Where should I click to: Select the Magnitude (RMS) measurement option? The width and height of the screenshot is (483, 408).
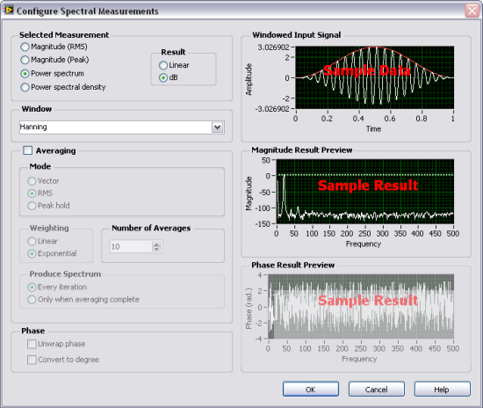(x=54, y=47)
